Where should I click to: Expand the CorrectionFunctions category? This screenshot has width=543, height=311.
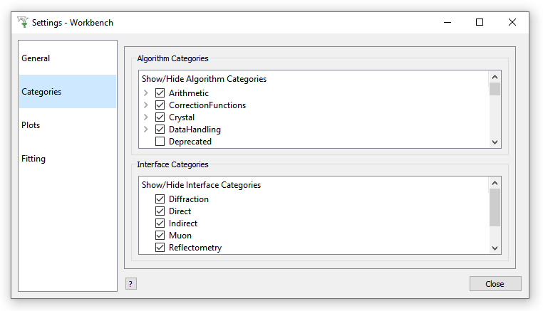tap(145, 105)
